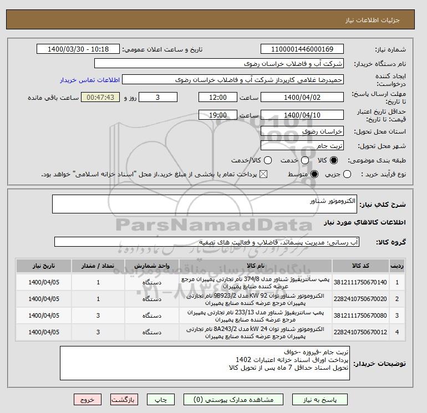Screen dimensions: 427x413
Task: Click the general description field الکتروموتور شناور
Action: pyautogui.click(x=205, y=204)
